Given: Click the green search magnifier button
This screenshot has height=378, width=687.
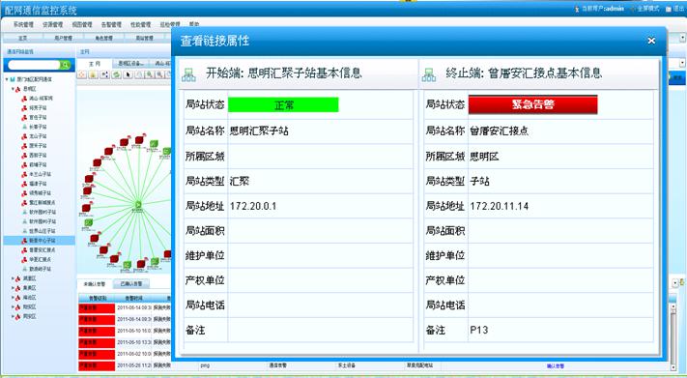Looking at the screenshot, I should point(66,65).
